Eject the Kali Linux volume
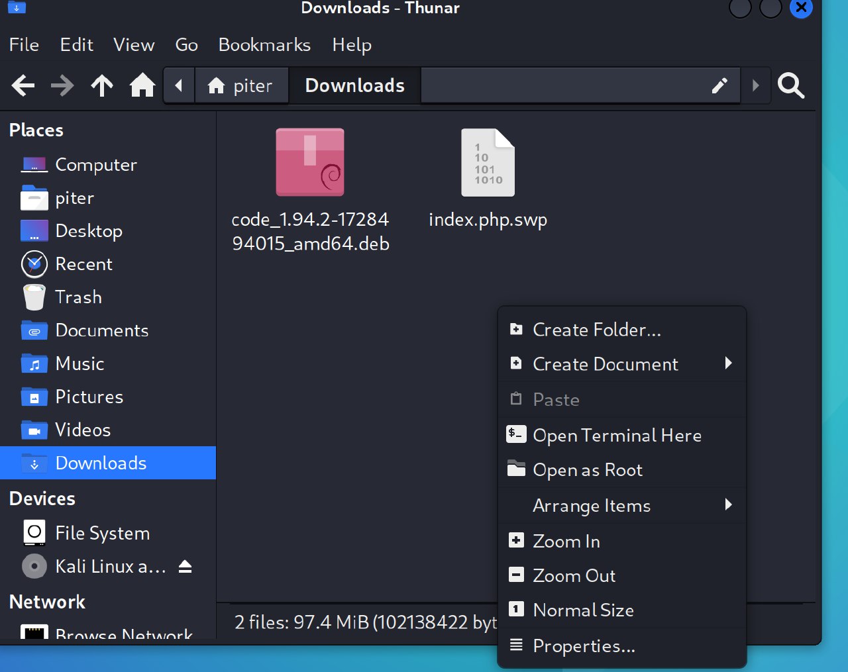This screenshot has width=848, height=672. [185, 567]
